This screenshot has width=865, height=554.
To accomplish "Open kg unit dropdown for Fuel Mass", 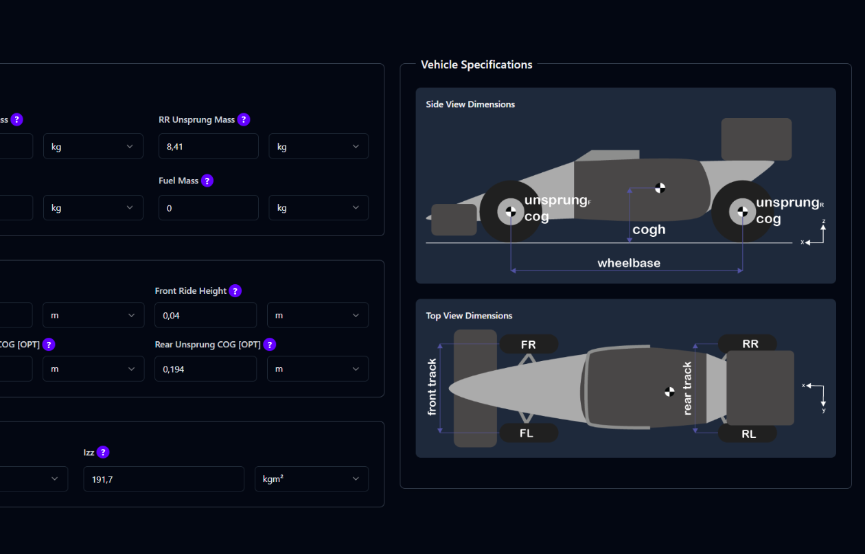I will click(x=319, y=207).
